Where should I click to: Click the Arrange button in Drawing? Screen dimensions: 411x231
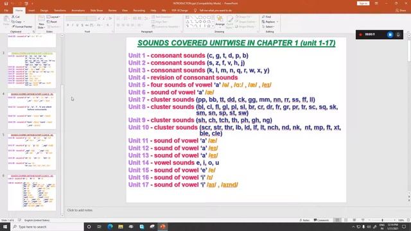tap(220, 21)
